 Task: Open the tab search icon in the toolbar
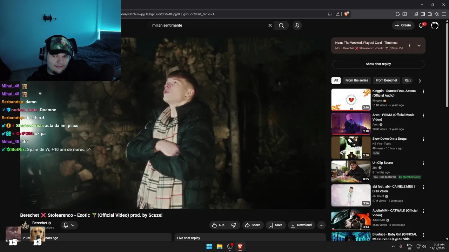[x=404, y=14]
